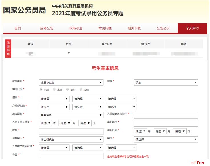Open the first 籍贯 province dropdown
Image resolution: width=210 pixels, height=166 pixels.
click(54, 99)
